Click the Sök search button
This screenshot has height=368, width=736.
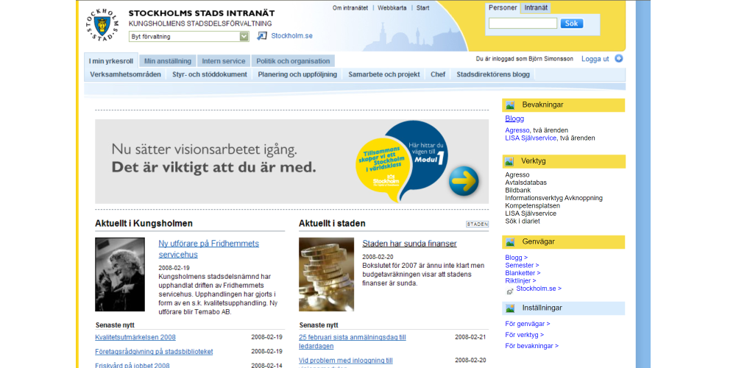coord(572,24)
